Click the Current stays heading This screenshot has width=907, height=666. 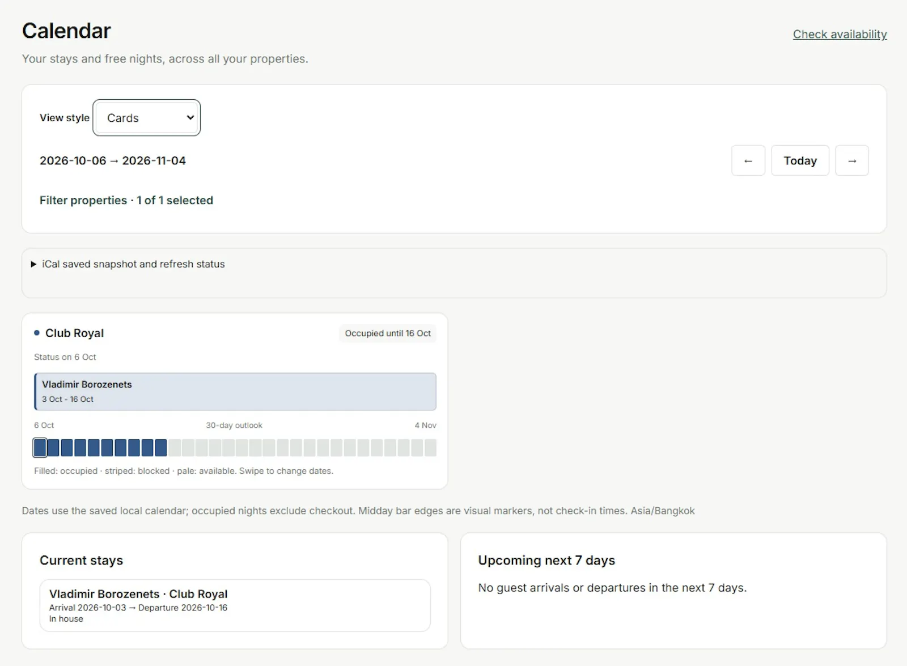(81, 560)
